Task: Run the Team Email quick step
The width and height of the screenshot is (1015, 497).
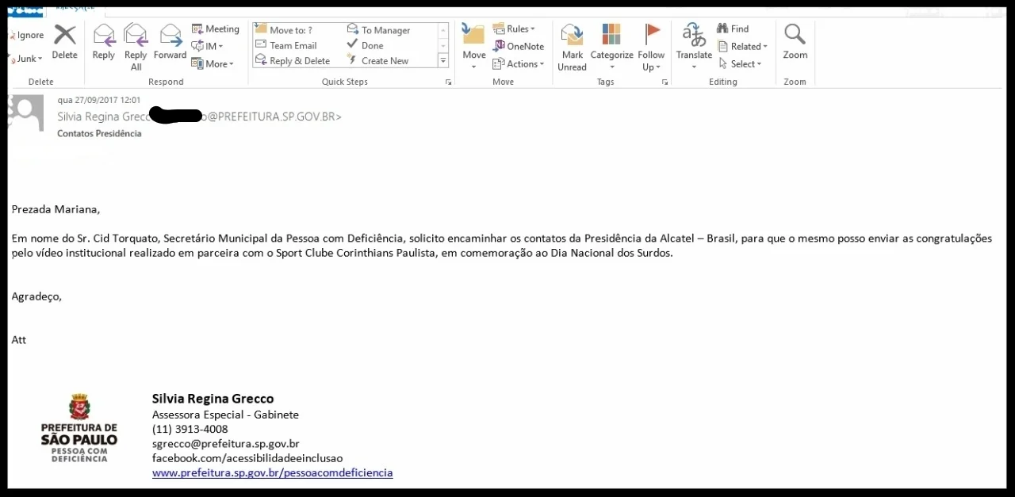Action: pos(286,45)
